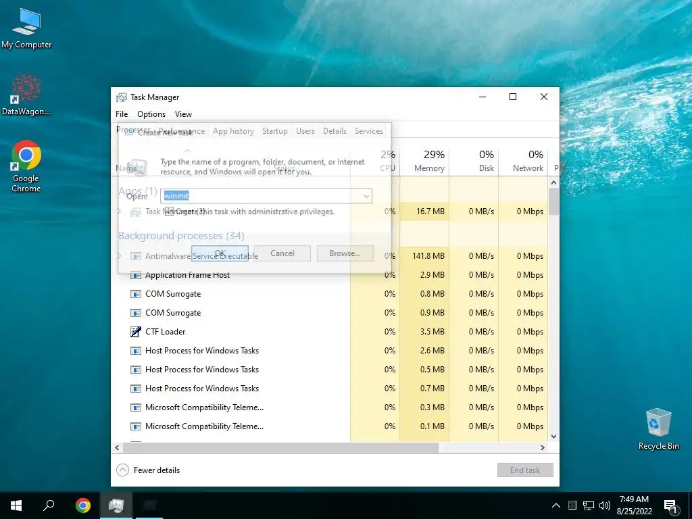
Task: Switch to the Users tab
Action: click(x=305, y=131)
